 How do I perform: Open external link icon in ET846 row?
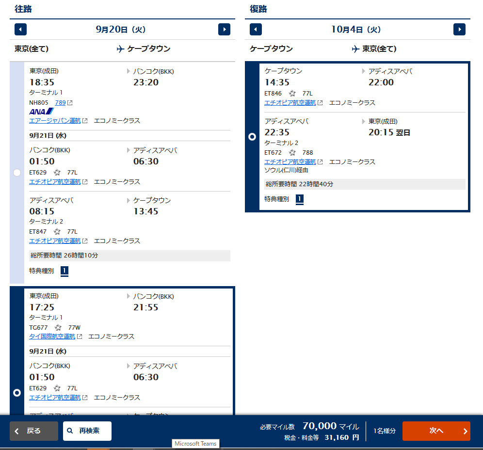coord(320,103)
